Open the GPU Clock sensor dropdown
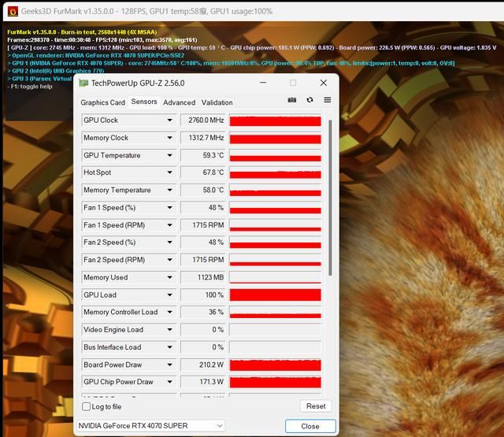The image size is (504, 437). [x=169, y=120]
